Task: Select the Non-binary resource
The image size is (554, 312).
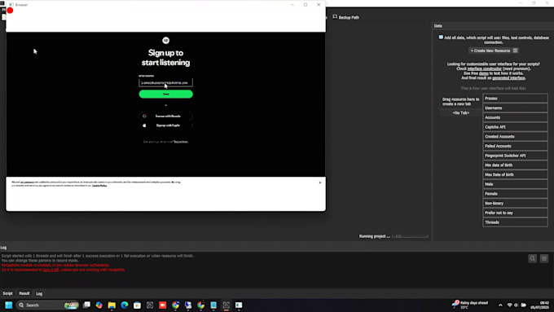Action: (x=515, y=203)
